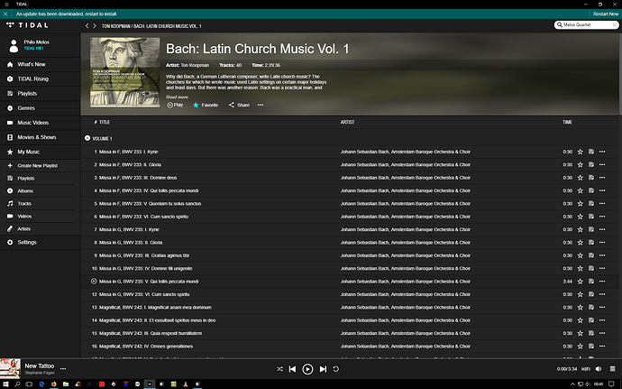Image resolution: width=622 pixels, height=389 pixels.
Task: Click the Bach album cover thumbnail
Action: pyautogui.click(x=125, y=72)
